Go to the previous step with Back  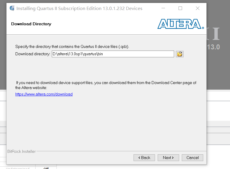click(x=144, y=158)
